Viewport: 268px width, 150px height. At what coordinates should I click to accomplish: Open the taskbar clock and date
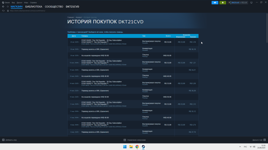261,147
